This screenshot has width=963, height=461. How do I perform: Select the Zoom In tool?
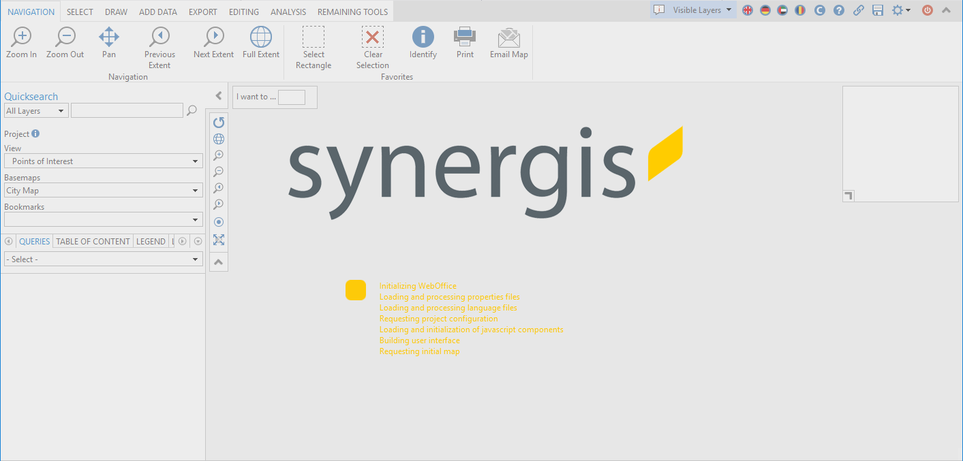[21, 42]
